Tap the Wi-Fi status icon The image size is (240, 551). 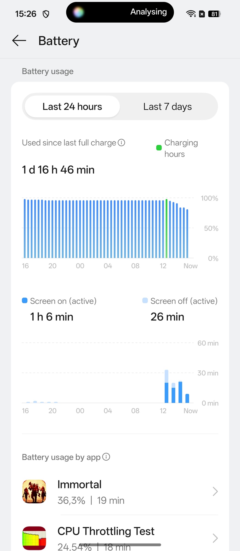pos(190,14)
